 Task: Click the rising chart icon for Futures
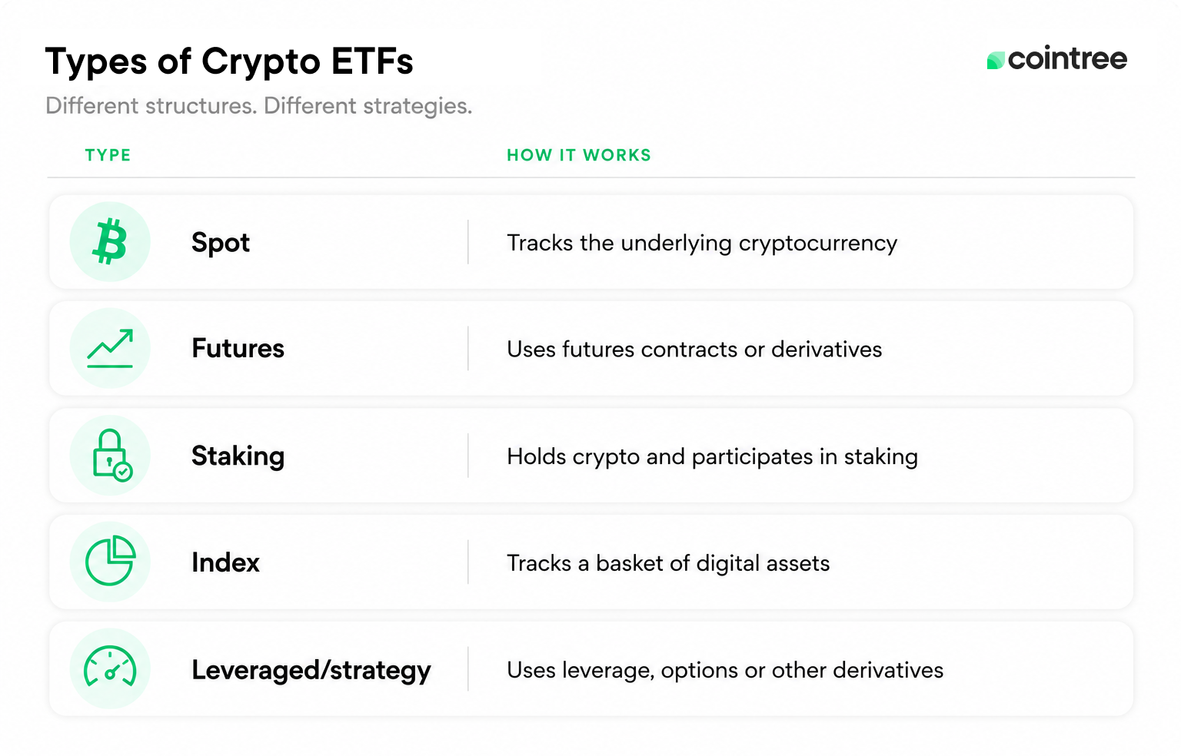[x=110, y=348]
